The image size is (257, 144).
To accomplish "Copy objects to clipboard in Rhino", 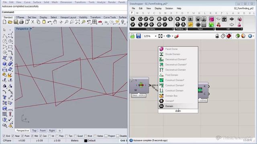I will (39, 22).
